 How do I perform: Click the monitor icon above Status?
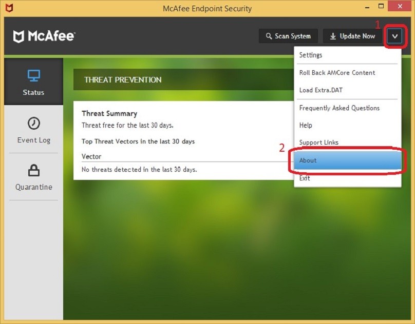(34, 76)
